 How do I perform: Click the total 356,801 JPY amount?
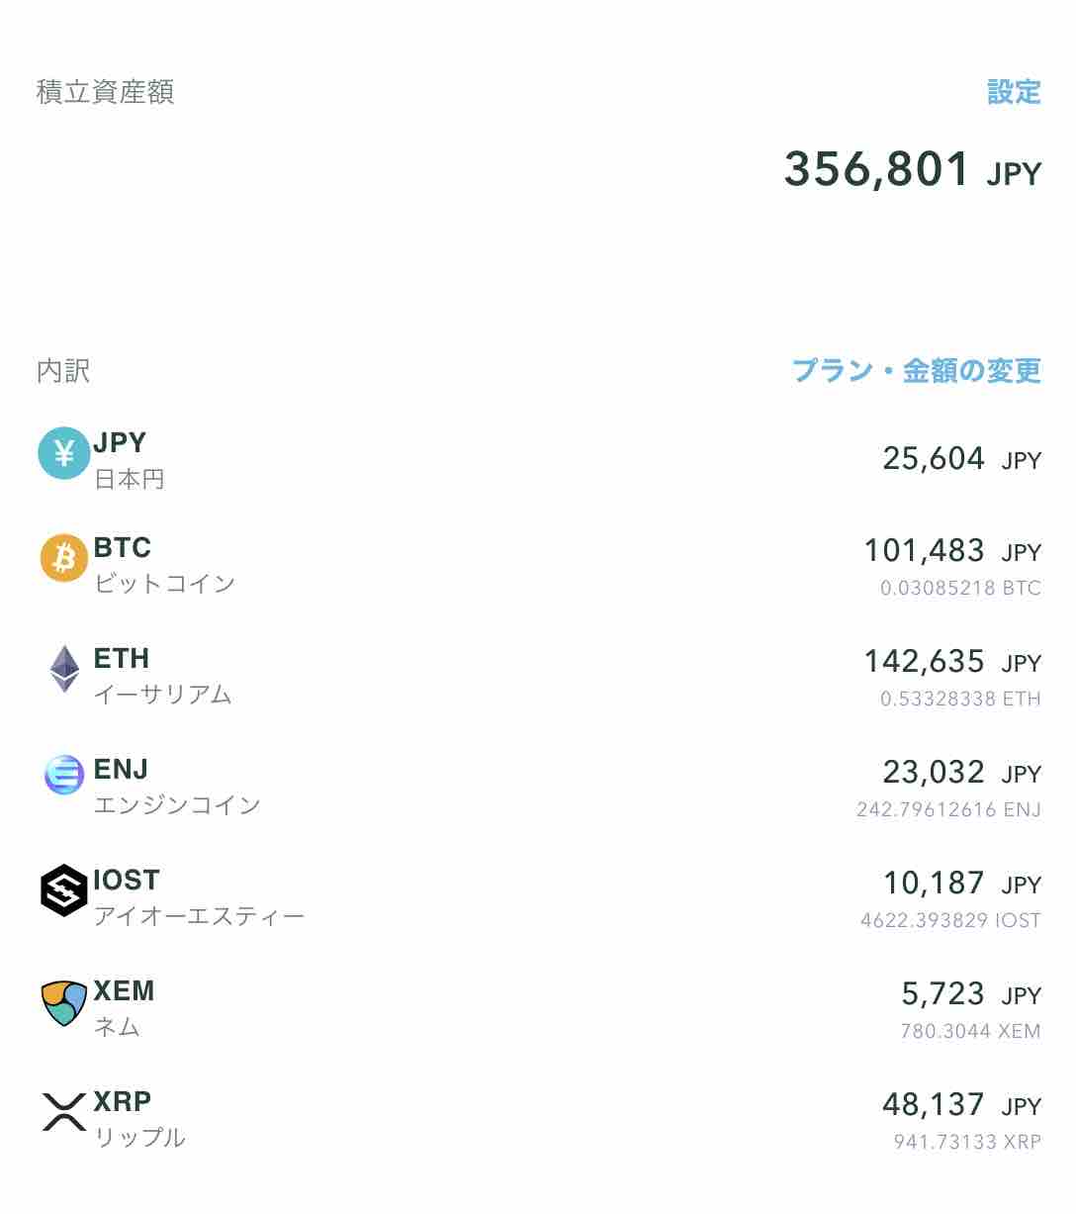click(913, 169)
